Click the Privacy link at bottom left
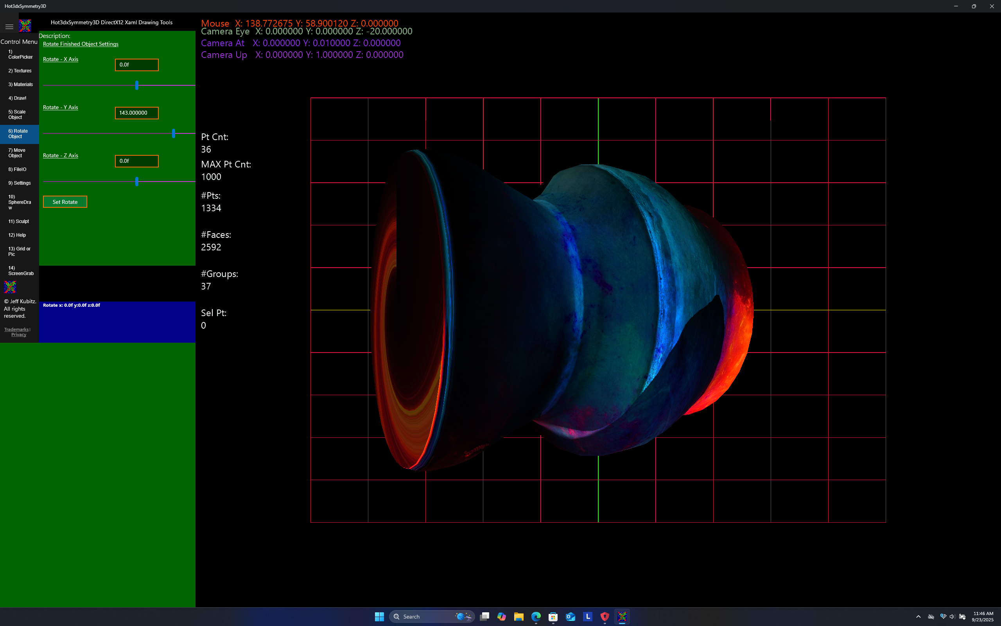 tap(19, 334)
